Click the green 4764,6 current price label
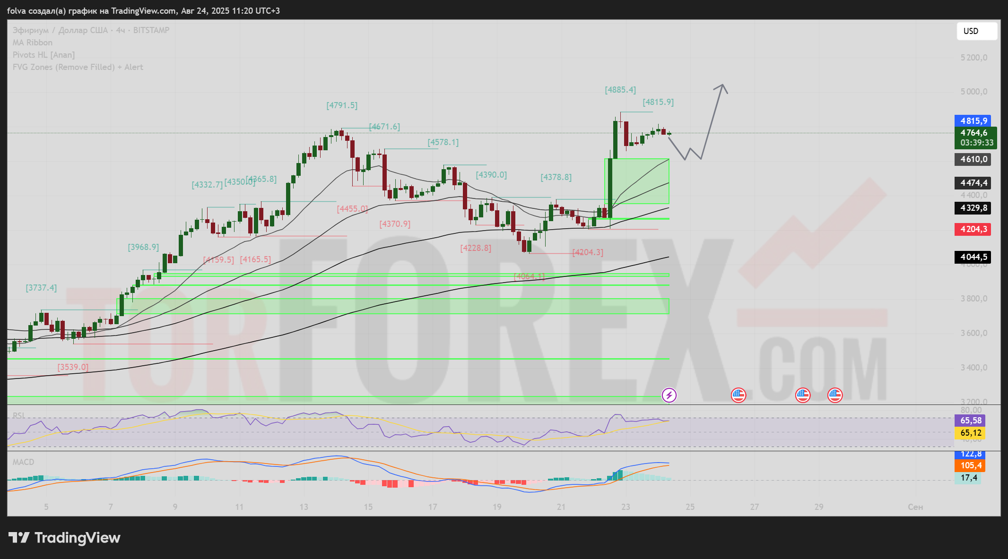1008x559 pixels. pos(975,133)
